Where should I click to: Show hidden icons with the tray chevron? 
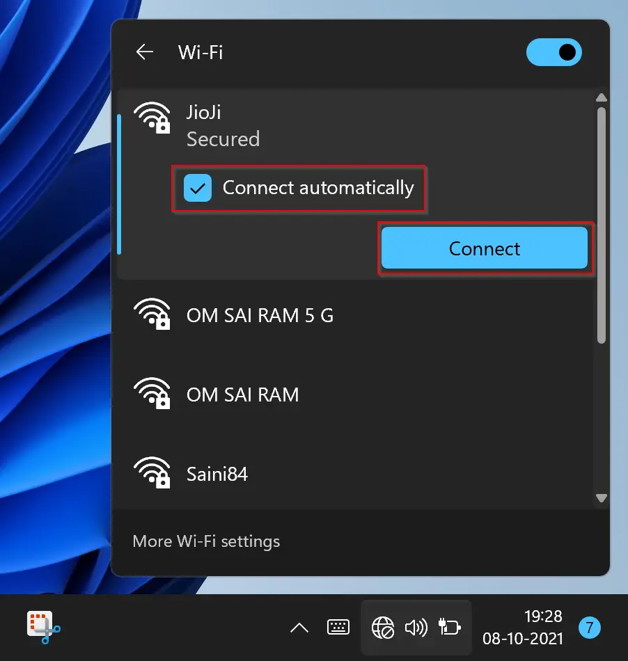point(299,628)
